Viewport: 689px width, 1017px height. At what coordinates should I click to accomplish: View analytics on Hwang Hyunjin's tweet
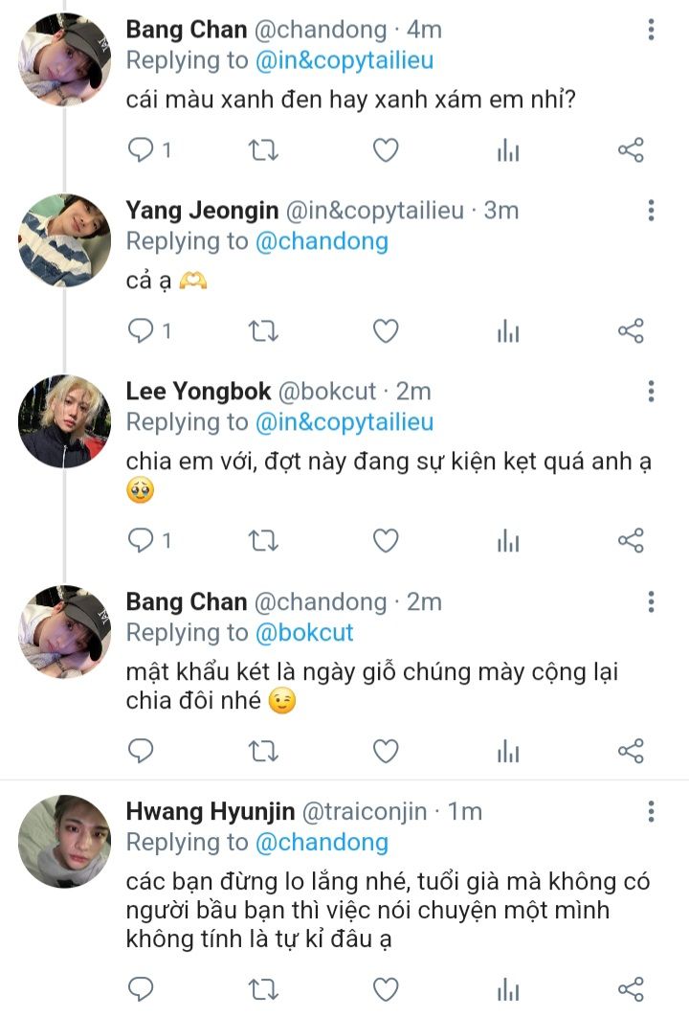tap(508, 988)
